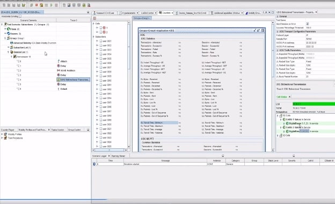Check the user 0001 subscriber checkbox
Viewport: 335px width, 204px height.
click(101, 41)
